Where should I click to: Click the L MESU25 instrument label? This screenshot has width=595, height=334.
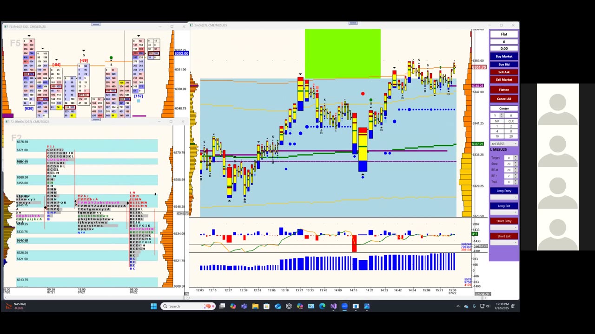[499, 150]
